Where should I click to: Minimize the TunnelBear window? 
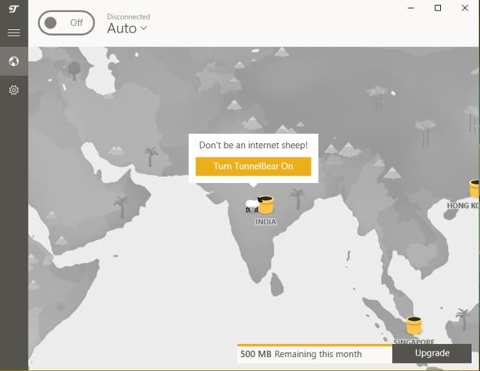[411, 8]
